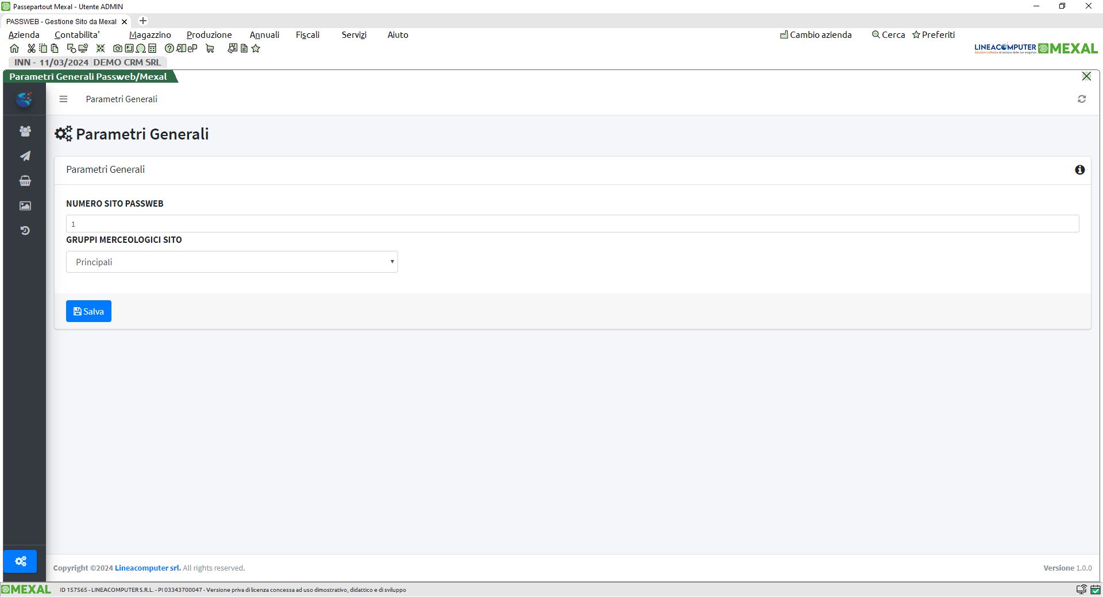Open the calculator toolbar icon
Screen dimensions: 1103x597
click(x=152, y=49)
